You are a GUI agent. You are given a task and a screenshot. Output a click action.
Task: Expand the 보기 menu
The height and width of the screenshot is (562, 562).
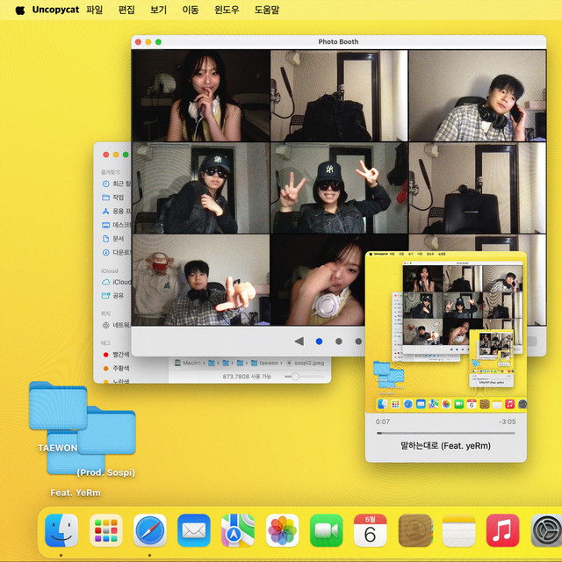(x=158, y=10)
